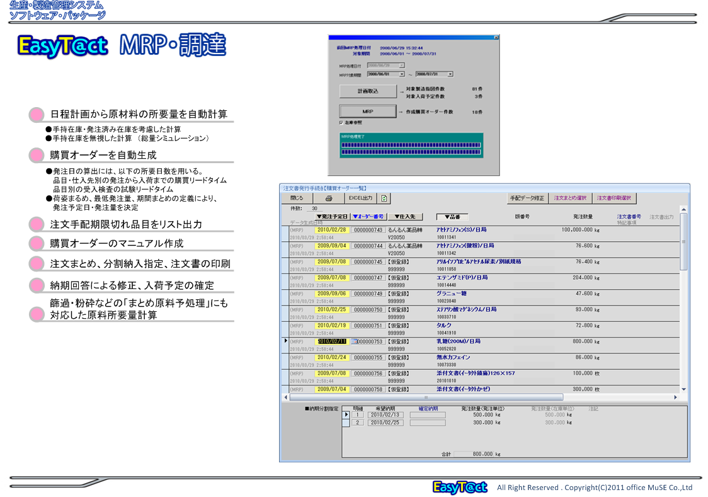Run the MRP button in the dialog
The height and width of the screenshot is (497, 708).
click(368, 111)
